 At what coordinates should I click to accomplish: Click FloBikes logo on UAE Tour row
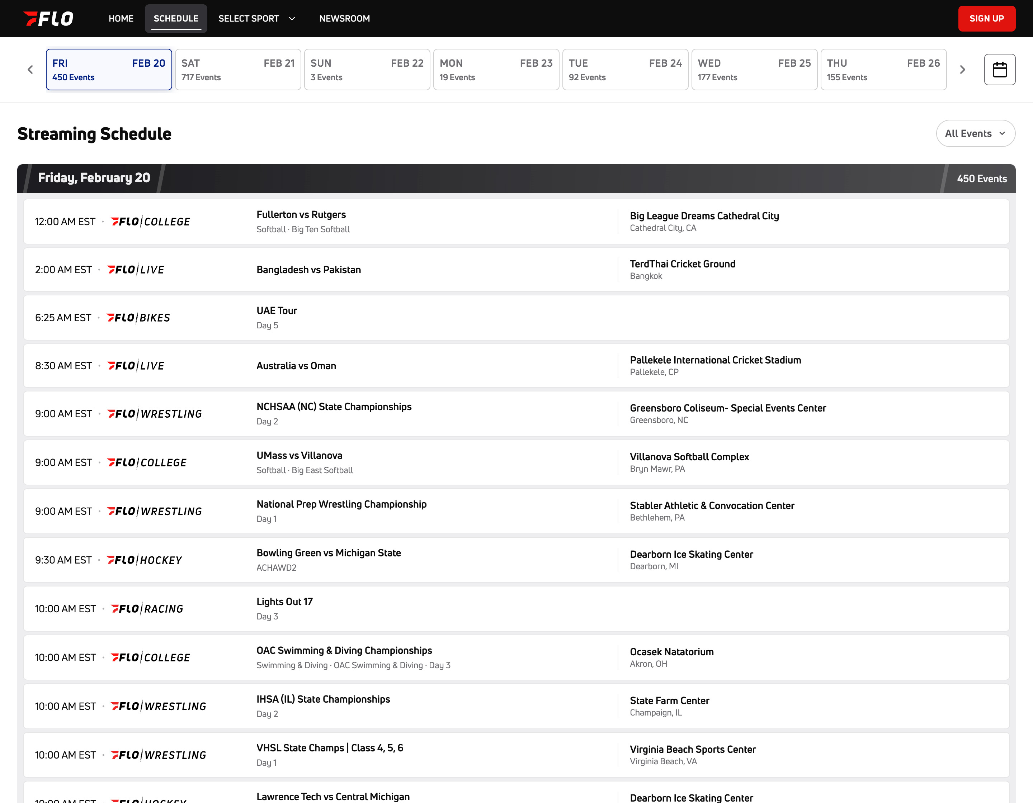(138, 318)
